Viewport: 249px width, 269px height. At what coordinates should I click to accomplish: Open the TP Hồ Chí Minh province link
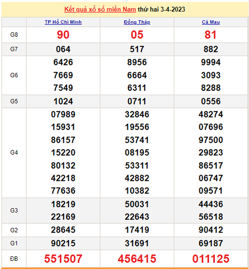(63, 22)
